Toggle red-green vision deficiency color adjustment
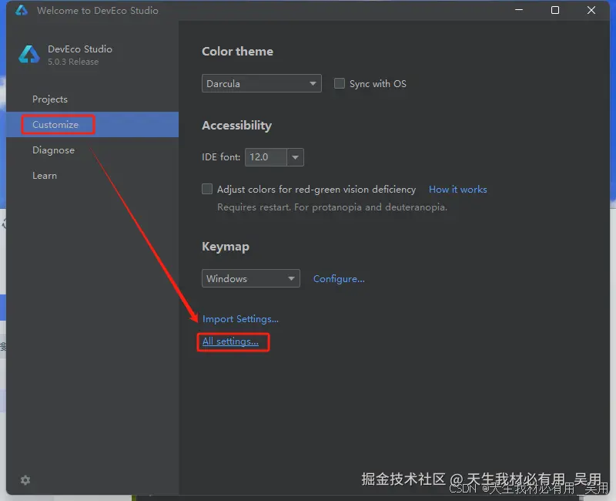This screenshot has width=616, height=501. click(x=207, y=189)
